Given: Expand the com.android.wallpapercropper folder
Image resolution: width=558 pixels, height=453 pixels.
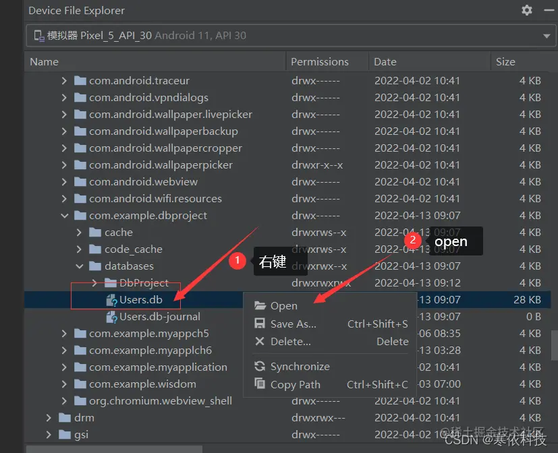Looking at the screenshot, I should (x=64, y=148).
